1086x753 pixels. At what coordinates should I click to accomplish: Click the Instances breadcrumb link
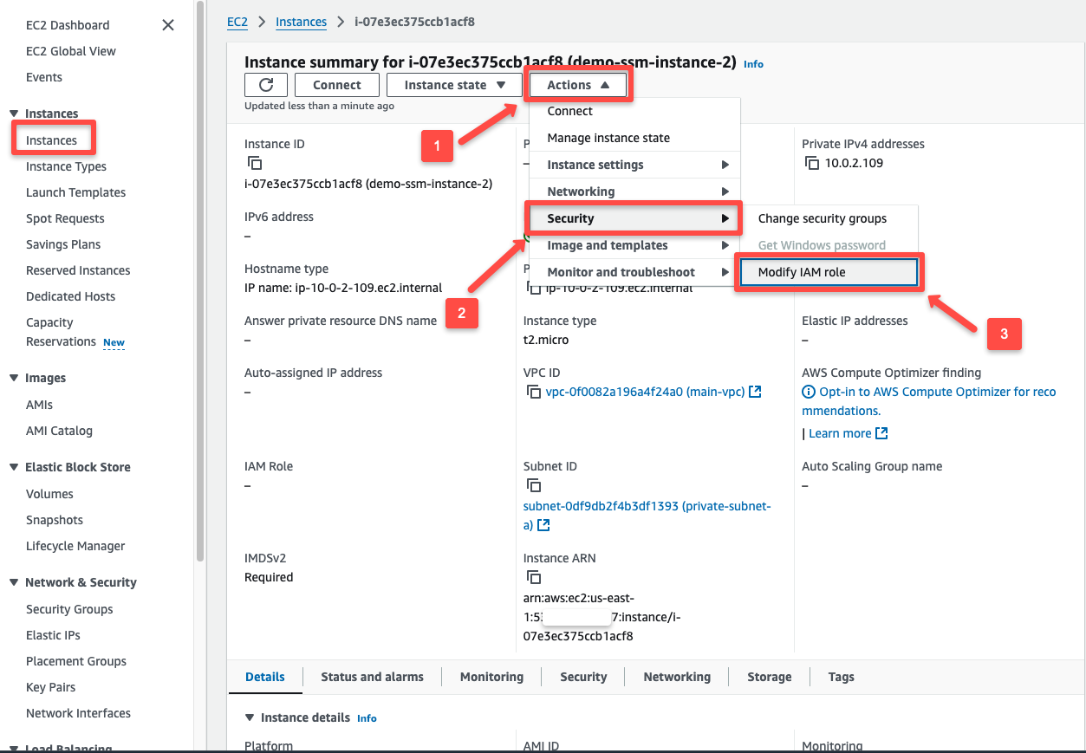[301, 22]
